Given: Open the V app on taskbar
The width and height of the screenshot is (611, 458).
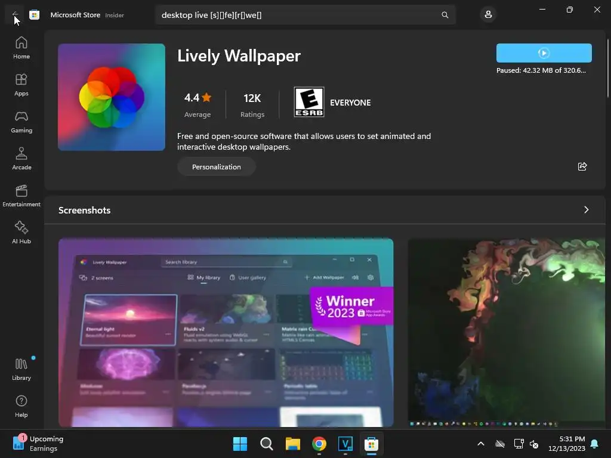Looking at the screenshot, I should 345,444.
